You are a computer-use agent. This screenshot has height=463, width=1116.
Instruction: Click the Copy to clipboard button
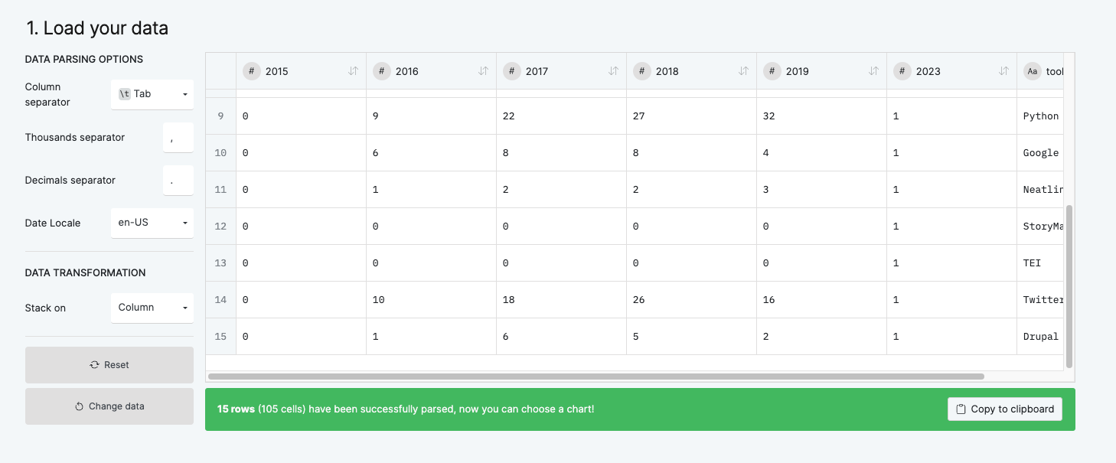coord(1005,409)
